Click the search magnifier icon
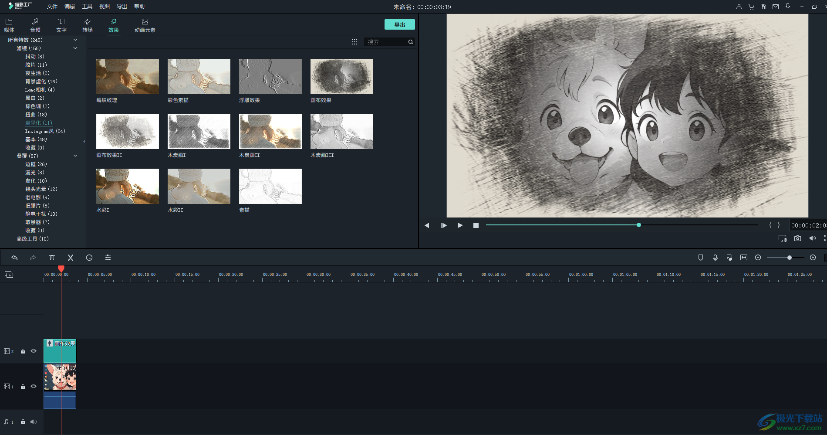This screenshot has width=827, height=435. (x=411, y=42)
